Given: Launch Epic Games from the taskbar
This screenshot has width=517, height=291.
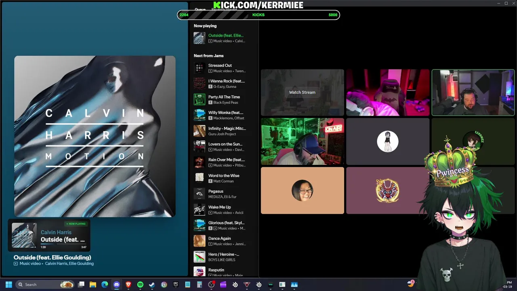Looking at the screenshot, I should pyautogui.click(x=176, y=285).
